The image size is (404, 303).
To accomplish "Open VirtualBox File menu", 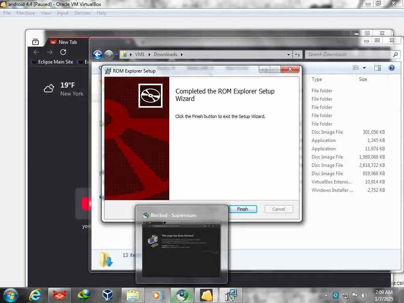I will tap(7, 13).
